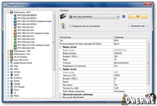This screenshot has height=106, width=157.
Task: Click the iRiver device icon
Action: pos(11,90)
